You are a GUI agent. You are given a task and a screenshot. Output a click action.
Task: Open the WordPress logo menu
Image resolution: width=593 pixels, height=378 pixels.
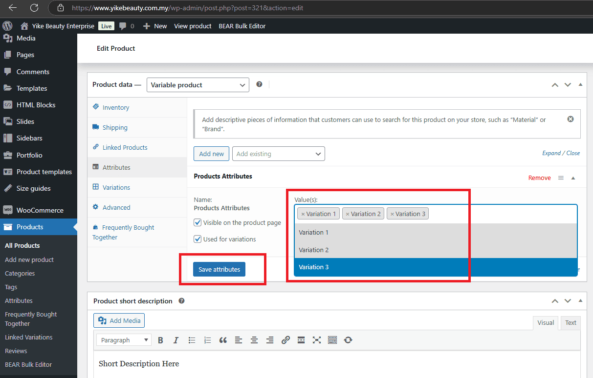7,26
